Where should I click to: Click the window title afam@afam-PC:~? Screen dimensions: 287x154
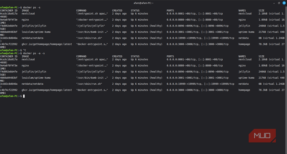tap(143, 3)
